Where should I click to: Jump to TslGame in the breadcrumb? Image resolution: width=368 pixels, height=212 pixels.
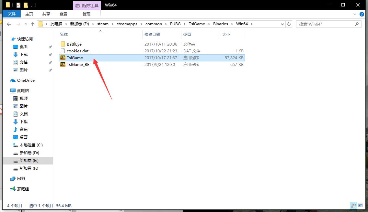(x=197, y=24)
